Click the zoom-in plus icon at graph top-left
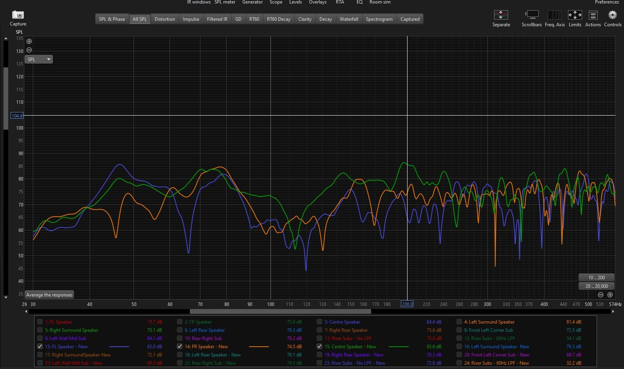 [x=29, y=41]
